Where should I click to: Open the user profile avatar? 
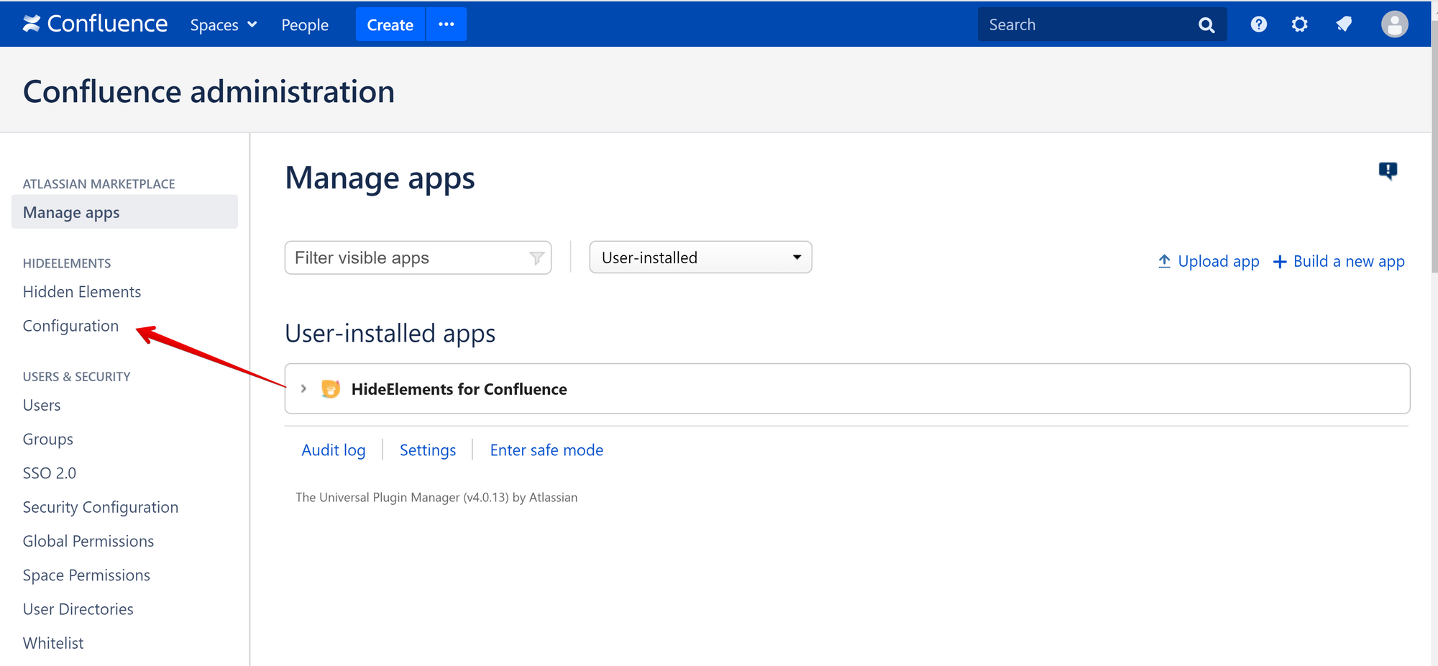(1394, 24)
